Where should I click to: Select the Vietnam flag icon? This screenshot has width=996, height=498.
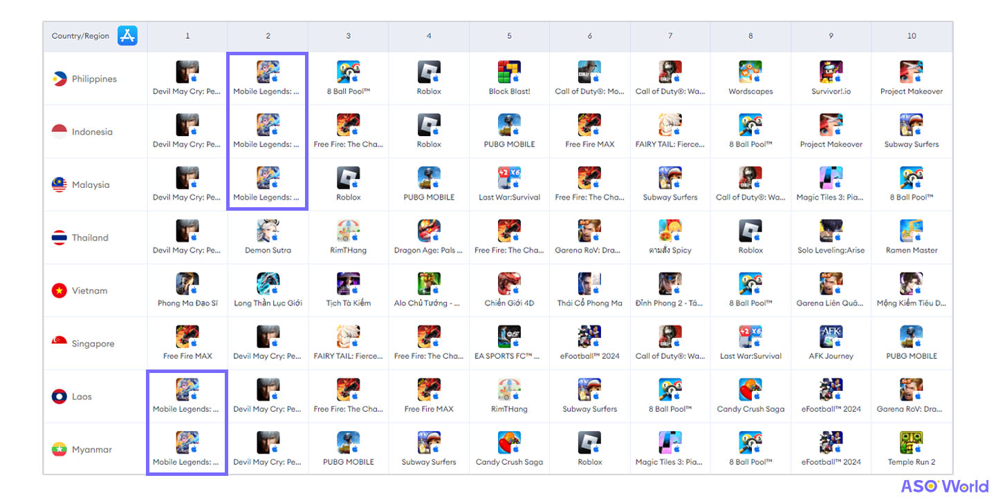59,291
